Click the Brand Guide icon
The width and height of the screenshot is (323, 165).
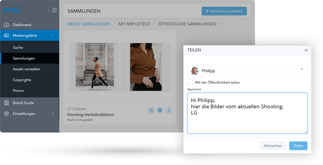[6, 103]
